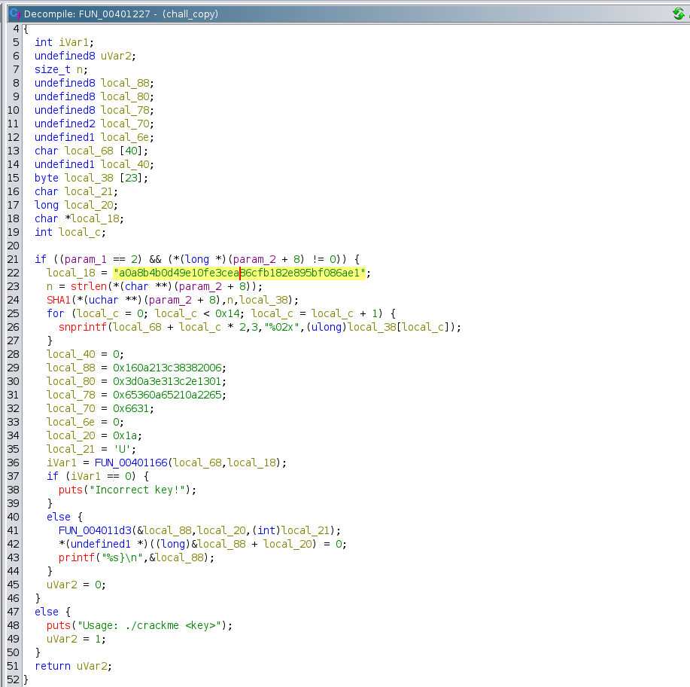Click the else keyword on line 40
Screen dimensions: 690x687
59,517
